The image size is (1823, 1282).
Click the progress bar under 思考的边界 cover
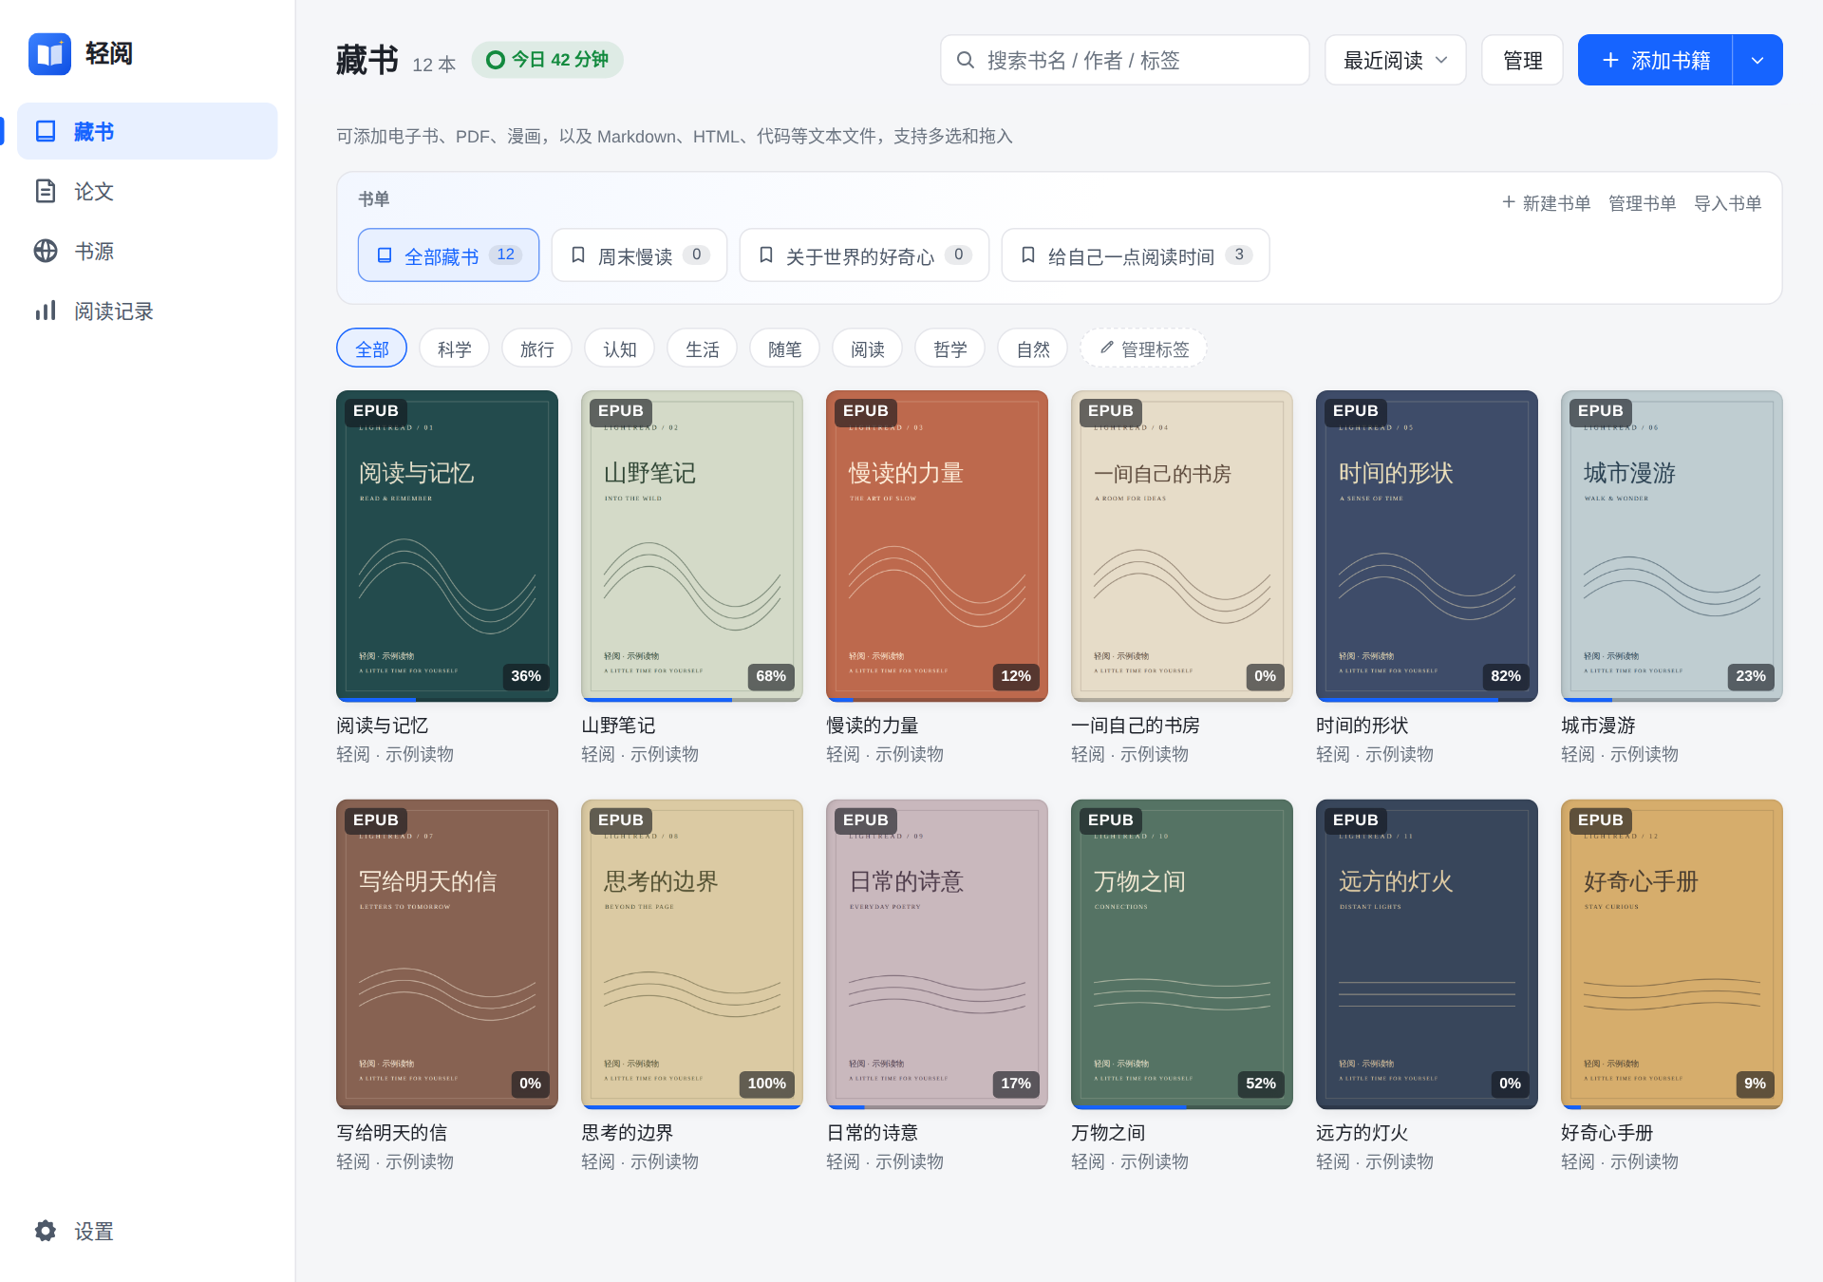pyautogui.click(x=692, y=1107)
